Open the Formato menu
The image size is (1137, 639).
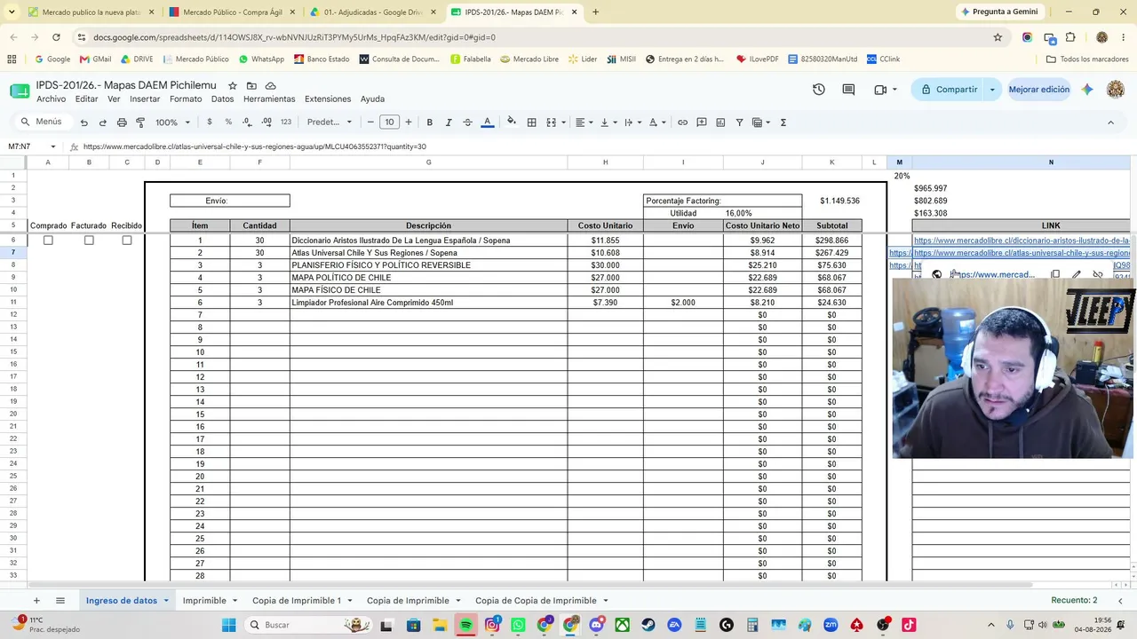coord(186,99)
